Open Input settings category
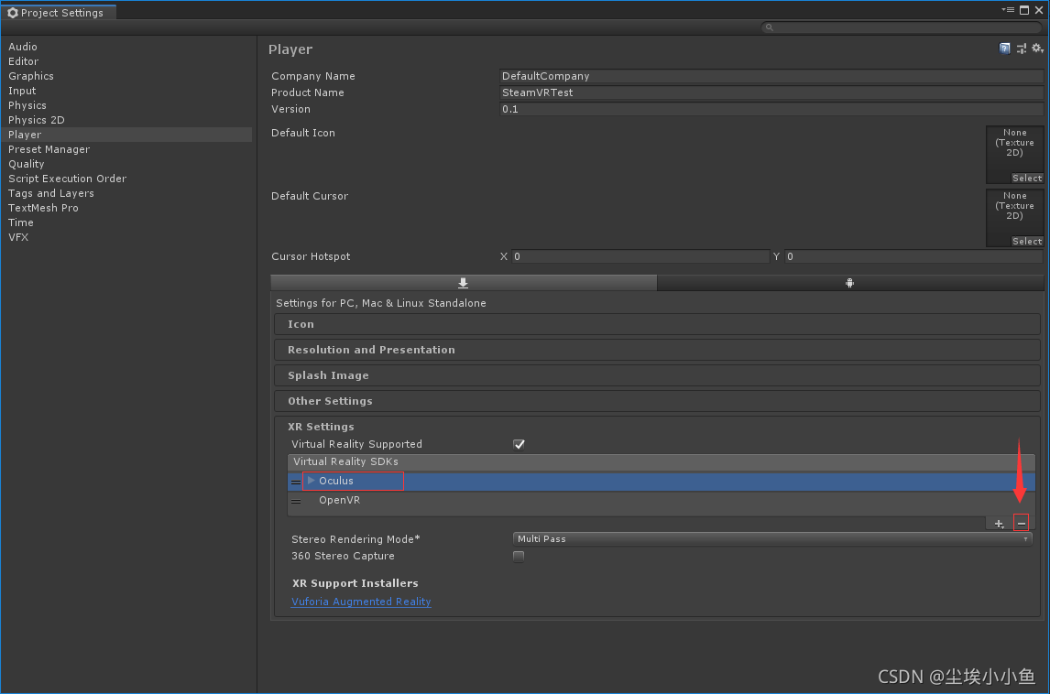The height and width of the screenshot is (694, 1050). tap(22, 91)
